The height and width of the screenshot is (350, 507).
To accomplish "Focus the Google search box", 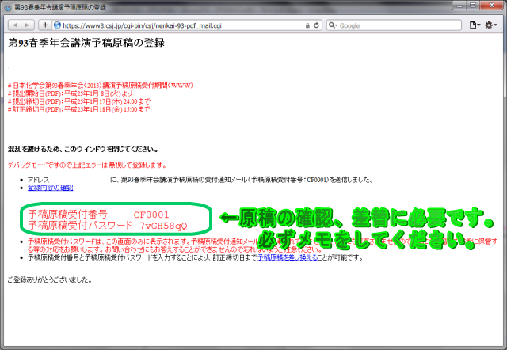I will click(396, 25).
